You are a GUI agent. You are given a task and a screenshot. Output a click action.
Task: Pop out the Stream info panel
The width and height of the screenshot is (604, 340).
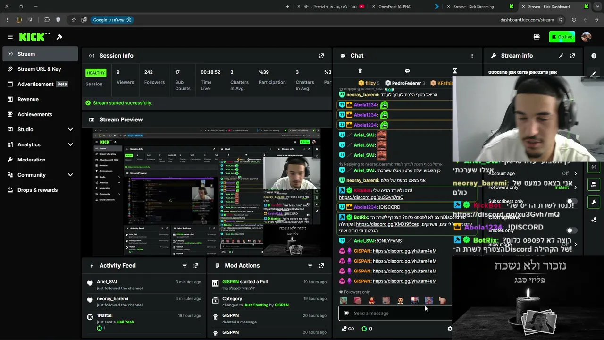572,56
